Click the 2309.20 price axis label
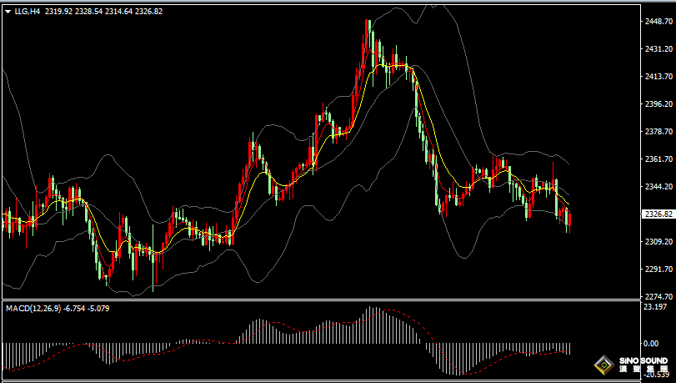Viewport: 676px width, 383px height. tap(658, 242)
